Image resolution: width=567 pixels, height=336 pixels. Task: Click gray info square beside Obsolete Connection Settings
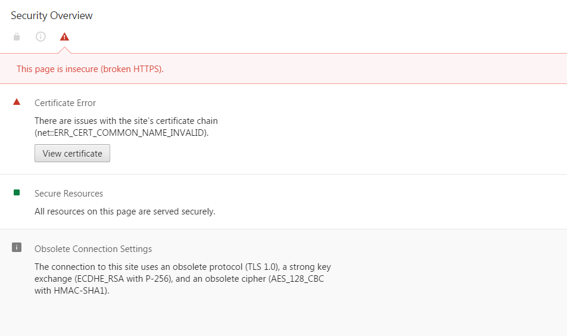[17, 247]
